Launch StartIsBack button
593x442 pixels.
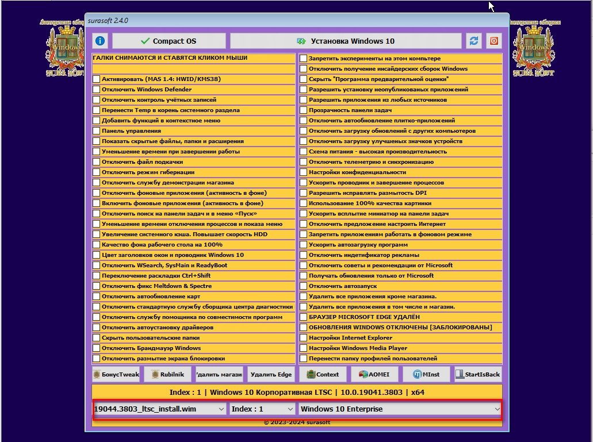pyautogui.click(x=478, y=374)
